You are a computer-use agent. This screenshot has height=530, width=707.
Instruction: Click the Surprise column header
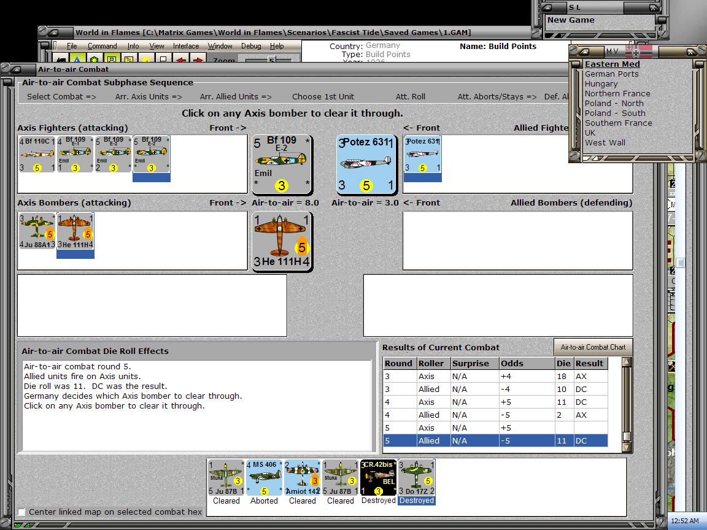pos(474,363)
